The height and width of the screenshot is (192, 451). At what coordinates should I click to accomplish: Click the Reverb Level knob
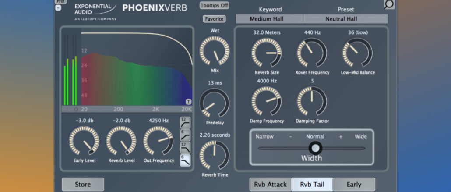click(x=121, y=140)
